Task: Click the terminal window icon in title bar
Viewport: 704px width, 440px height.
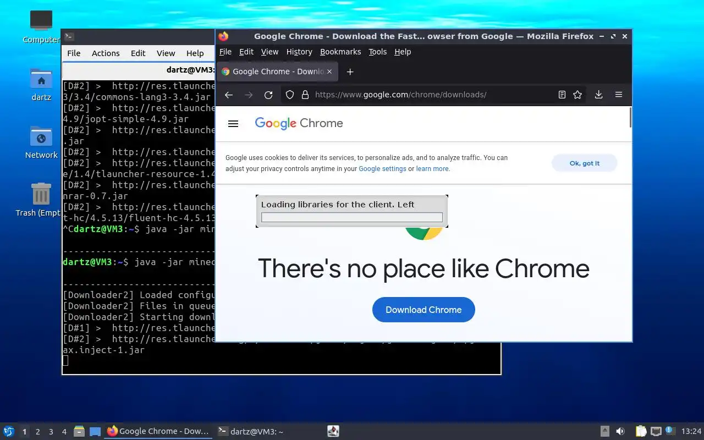Action: [69, 37]
